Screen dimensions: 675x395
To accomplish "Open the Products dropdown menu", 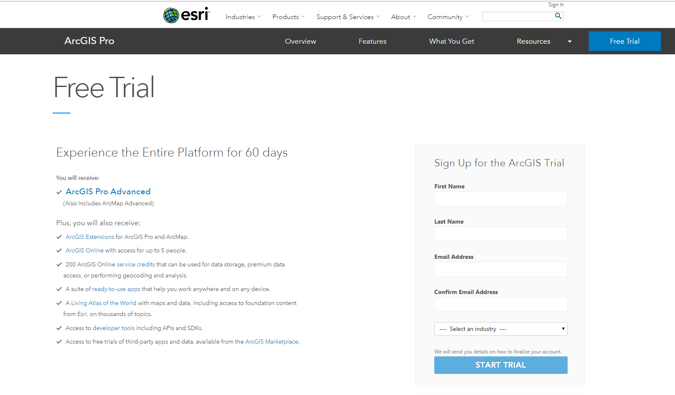I will pos(289,17).
